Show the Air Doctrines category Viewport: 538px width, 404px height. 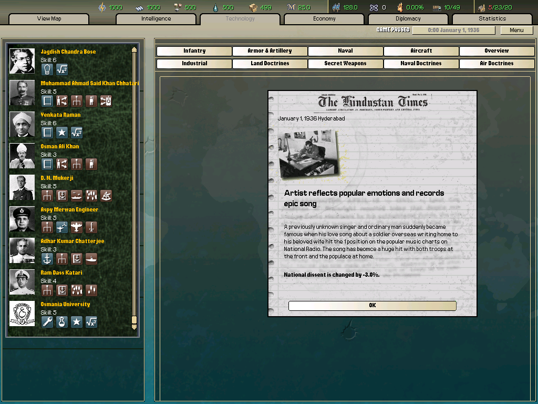[x=497, y=64]
